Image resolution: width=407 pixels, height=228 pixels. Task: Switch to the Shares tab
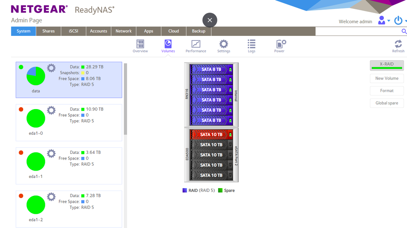click(48, 31)
